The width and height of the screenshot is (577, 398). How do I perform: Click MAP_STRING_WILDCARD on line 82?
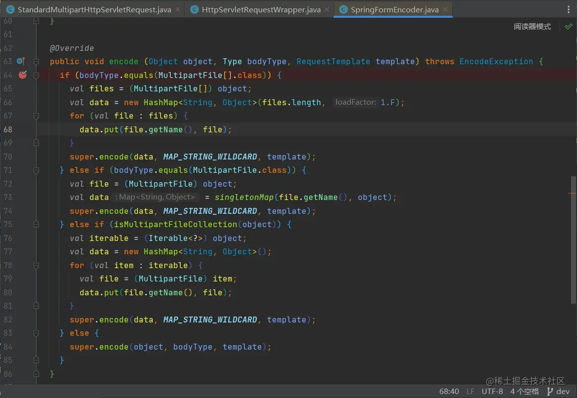210,319
